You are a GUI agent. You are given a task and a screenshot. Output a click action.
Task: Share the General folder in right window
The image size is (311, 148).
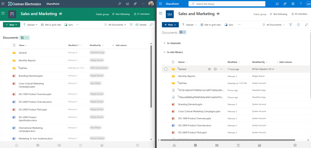coord(210,69)
